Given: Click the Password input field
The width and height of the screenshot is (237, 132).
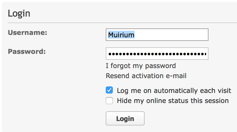Looking at the screenshot, I should (157, 54).
